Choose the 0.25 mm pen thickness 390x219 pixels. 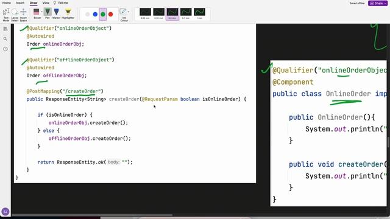pos(145,13)
